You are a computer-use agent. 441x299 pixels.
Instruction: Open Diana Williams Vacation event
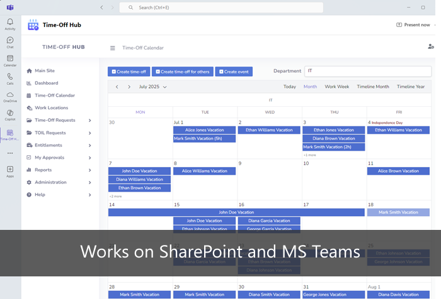tap(139, 180)
